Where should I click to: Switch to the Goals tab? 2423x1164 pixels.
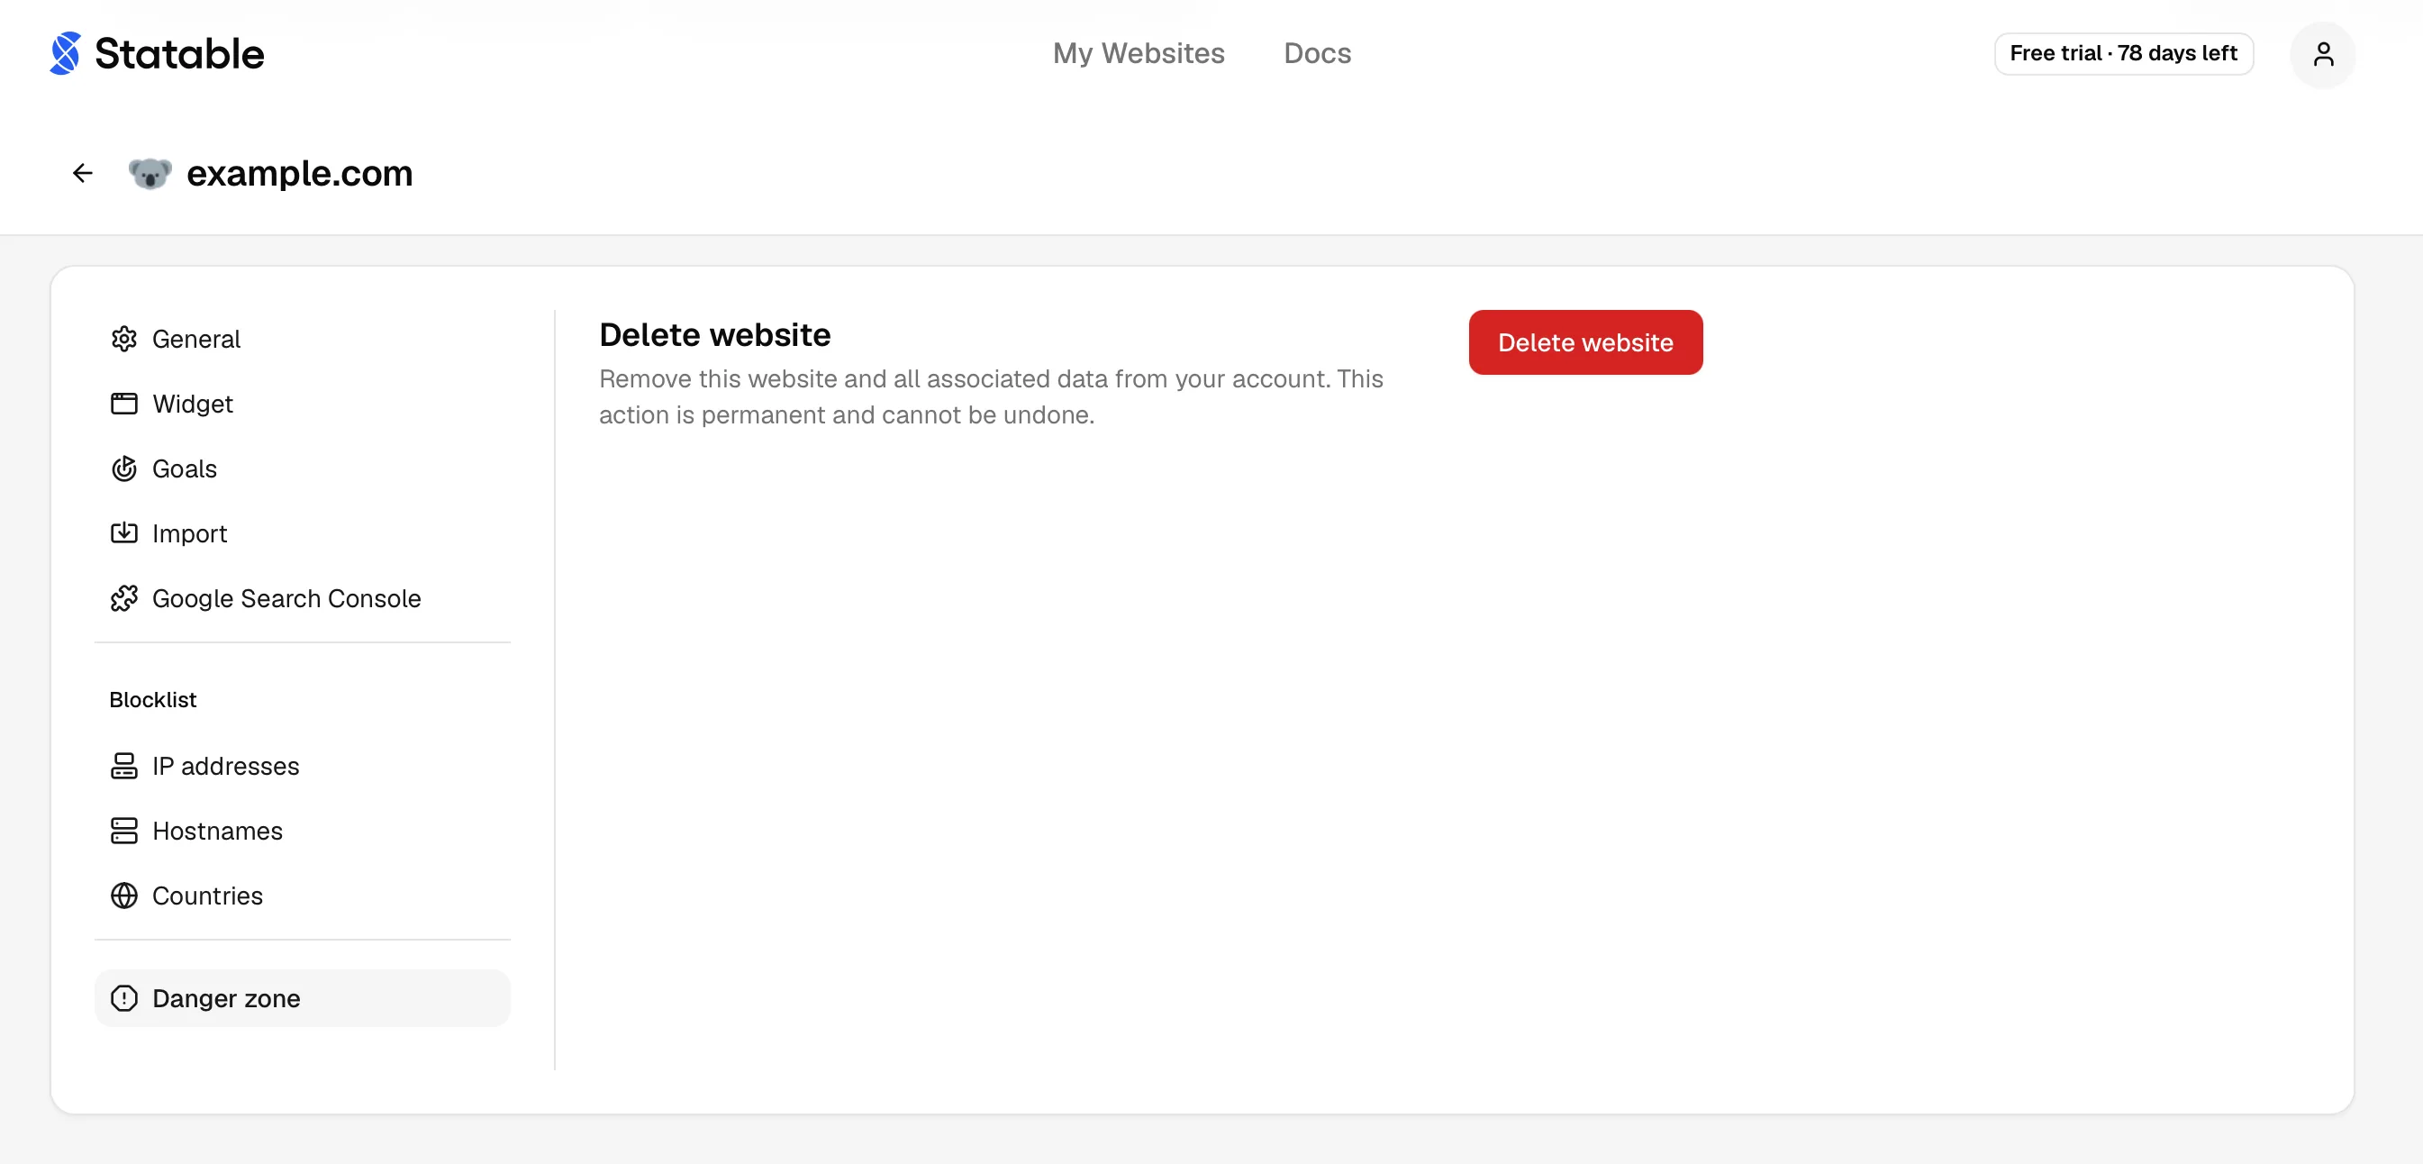[302, 468]
